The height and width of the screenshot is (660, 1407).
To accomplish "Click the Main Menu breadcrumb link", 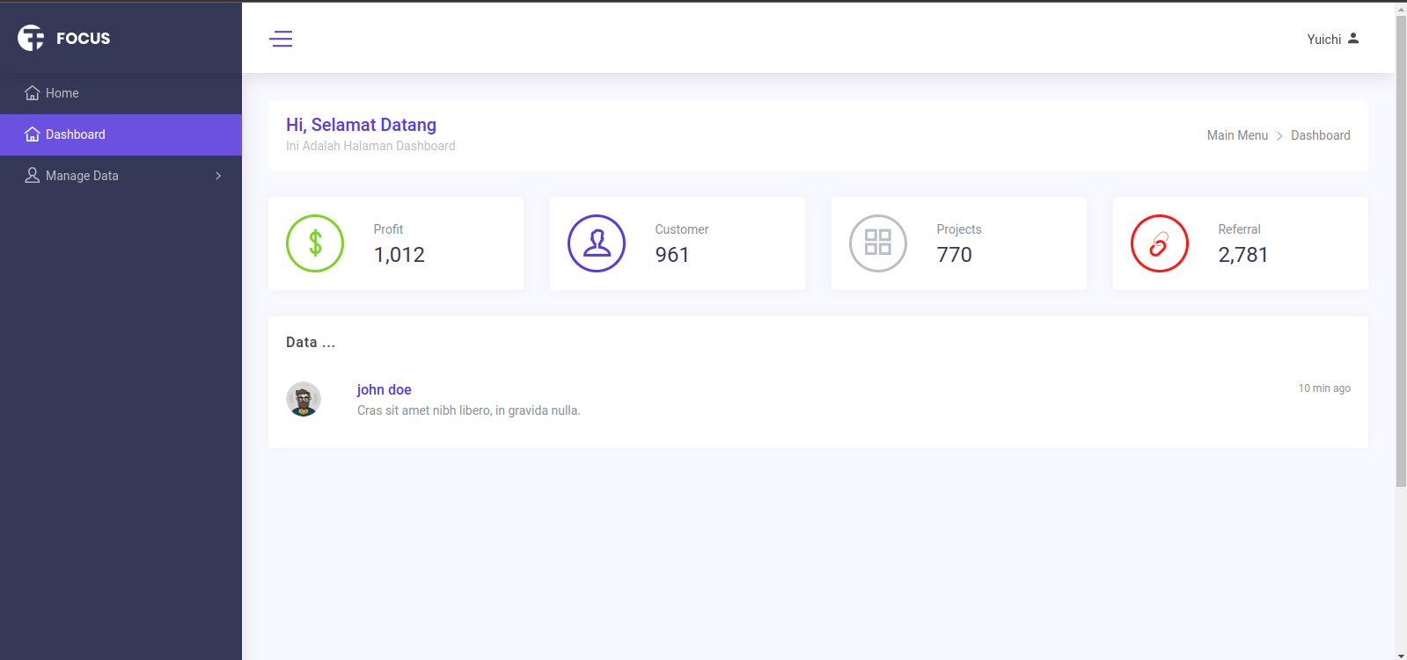I will click(1237, 135).
